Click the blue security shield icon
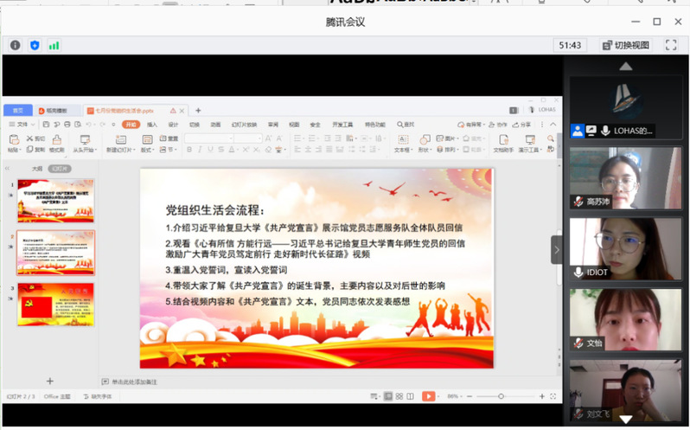This screenshot has width=690, height=430. (35, 45)
